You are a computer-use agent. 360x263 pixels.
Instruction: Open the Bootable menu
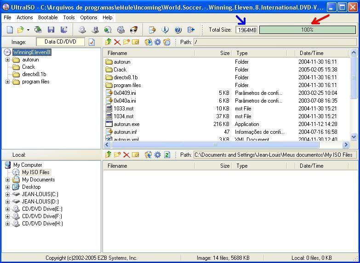(x=48, y=17)
